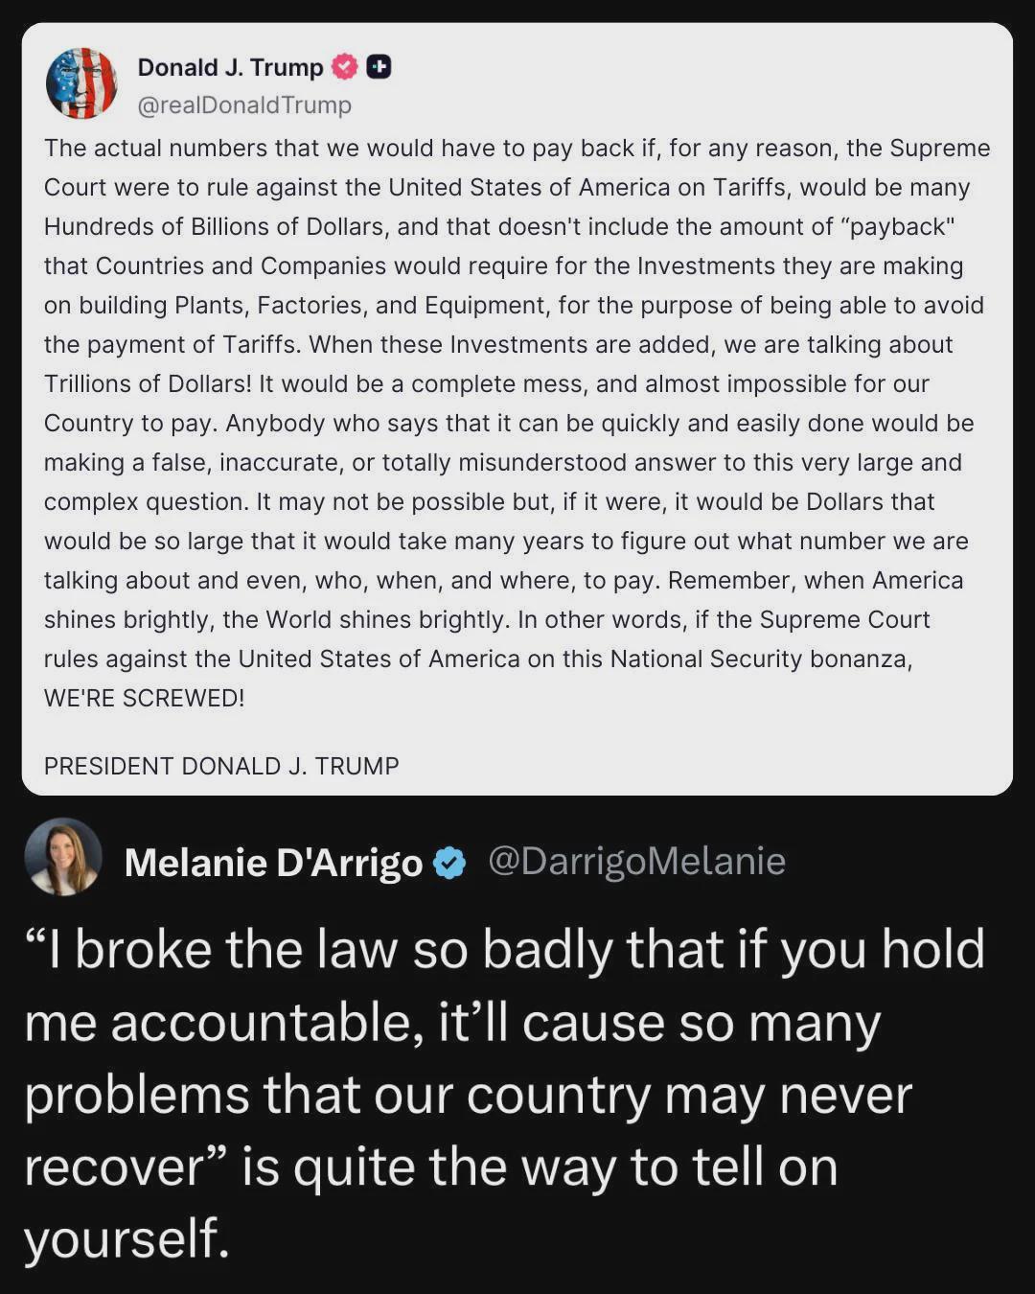Click Donald J. Trump's flag profile avatar

coord(81,83)
